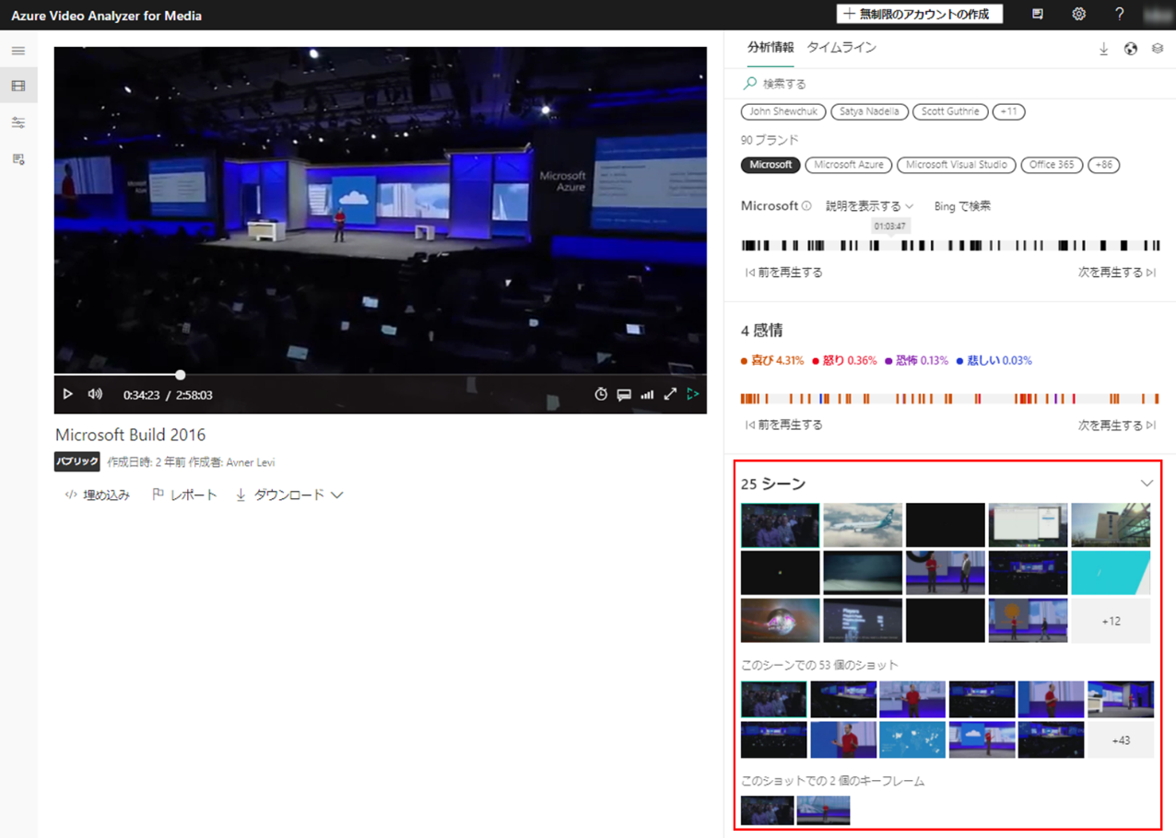Viewport: 1176px width, 838px height.
Task: Expand the +12 more scenes tile
Action: point(1111,621)
